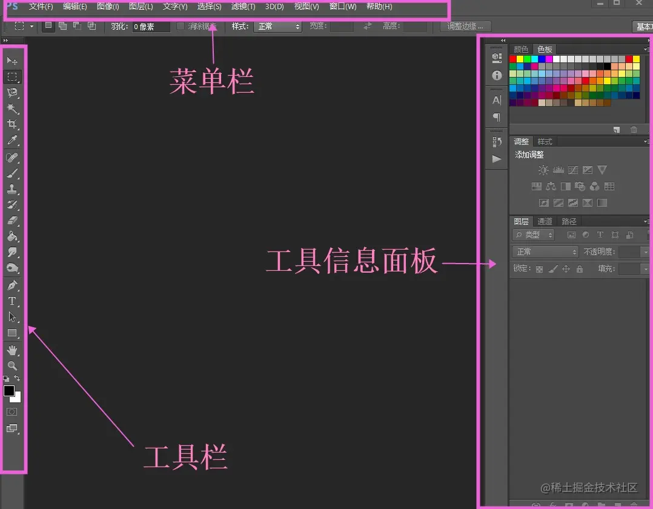This screenshot has height=509, width=653.
Task: Select the Horizontal Type tool
Action: 12,301
